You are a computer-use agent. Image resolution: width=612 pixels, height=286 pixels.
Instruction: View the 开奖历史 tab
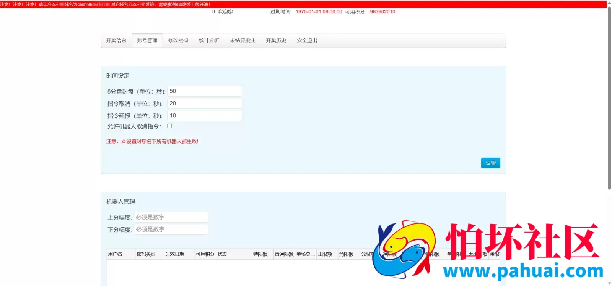click(x=276, y=40)
